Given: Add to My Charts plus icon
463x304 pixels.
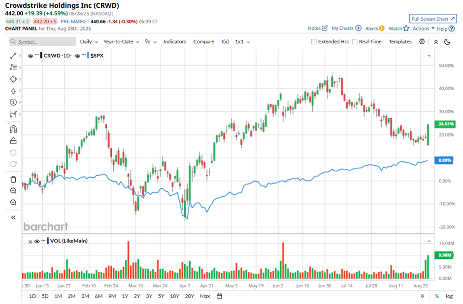Looking at the screenshot, I should (358, 29).
